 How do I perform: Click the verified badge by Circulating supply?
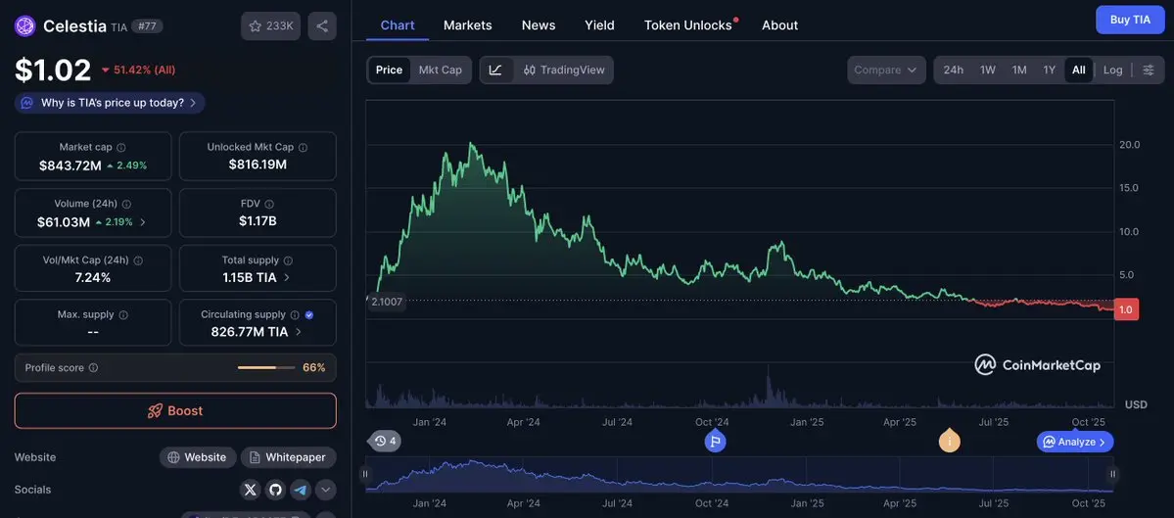point(309,315)
